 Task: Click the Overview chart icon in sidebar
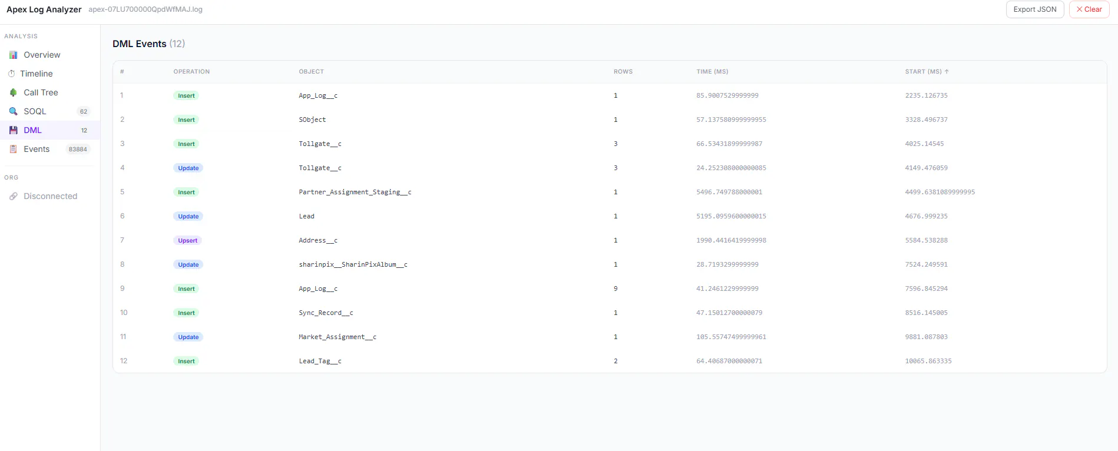[13, 55]
